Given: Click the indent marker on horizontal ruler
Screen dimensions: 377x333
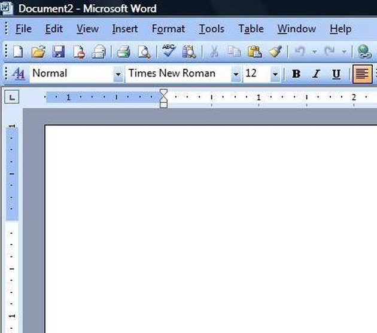Looking at the screenshot, I should [x=163, y=98].
